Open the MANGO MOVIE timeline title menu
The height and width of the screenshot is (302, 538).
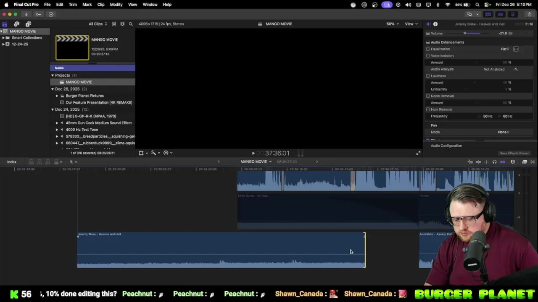[x=256, y=161]
